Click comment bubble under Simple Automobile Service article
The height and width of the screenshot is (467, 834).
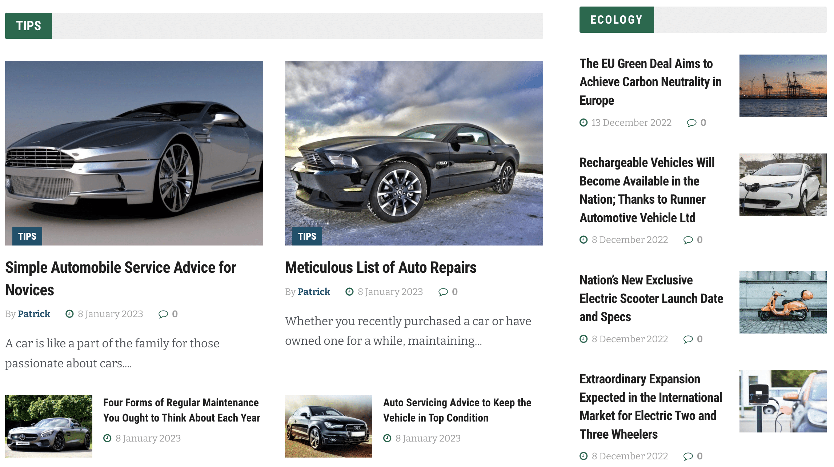pyautogui.click(x=163, y=314)
